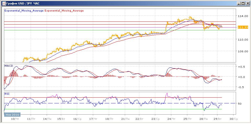Select the 23/Ср date on time axis
251x124 pixels.
click(x=156, y=119)
